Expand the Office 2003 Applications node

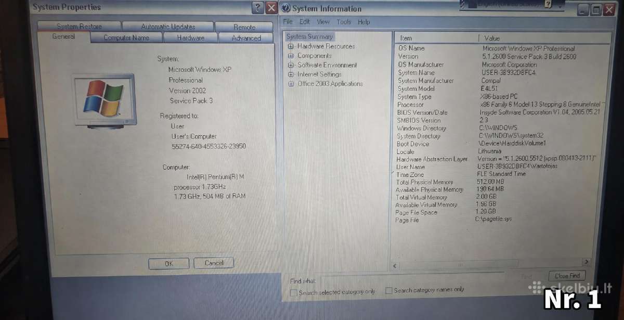pos(291,84)
